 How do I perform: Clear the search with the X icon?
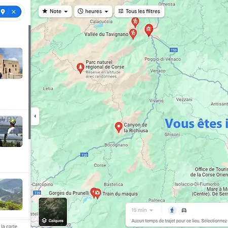click(x=14, y=12)
